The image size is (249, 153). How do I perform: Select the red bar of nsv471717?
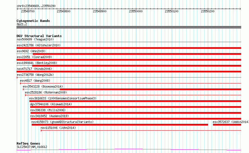point(129,72)
